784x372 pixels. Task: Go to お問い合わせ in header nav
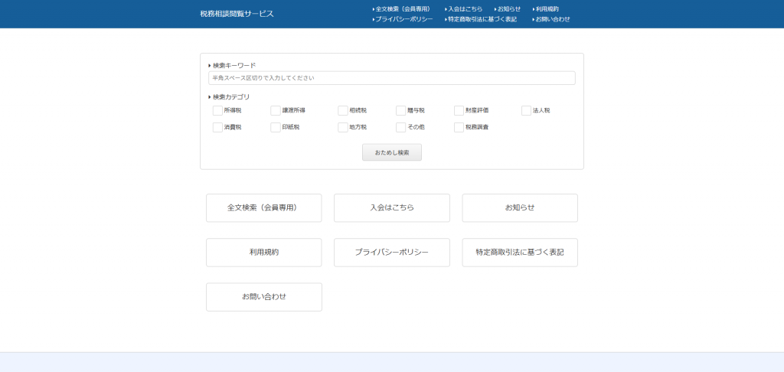(x=551, y=19)
